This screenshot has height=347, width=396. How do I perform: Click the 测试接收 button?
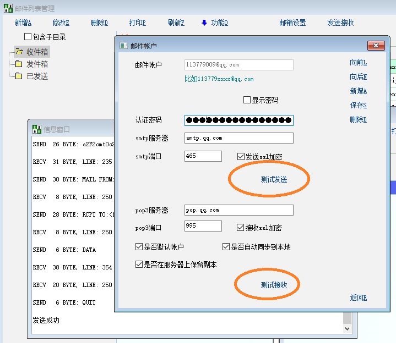(x=274, y=285)
